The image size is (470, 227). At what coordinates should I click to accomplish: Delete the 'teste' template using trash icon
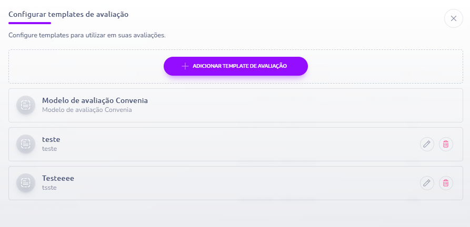click(x=446, y=144)
